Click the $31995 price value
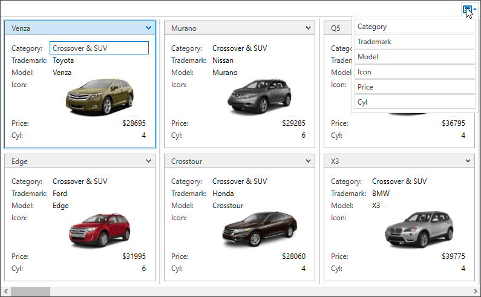Image resolution: width=481 pixels, height=297 pixels. tap(134, 256)
